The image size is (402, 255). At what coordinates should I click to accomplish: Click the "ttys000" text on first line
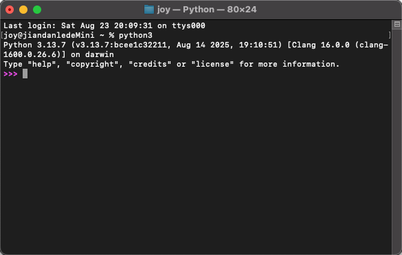(x=188, y=25)
